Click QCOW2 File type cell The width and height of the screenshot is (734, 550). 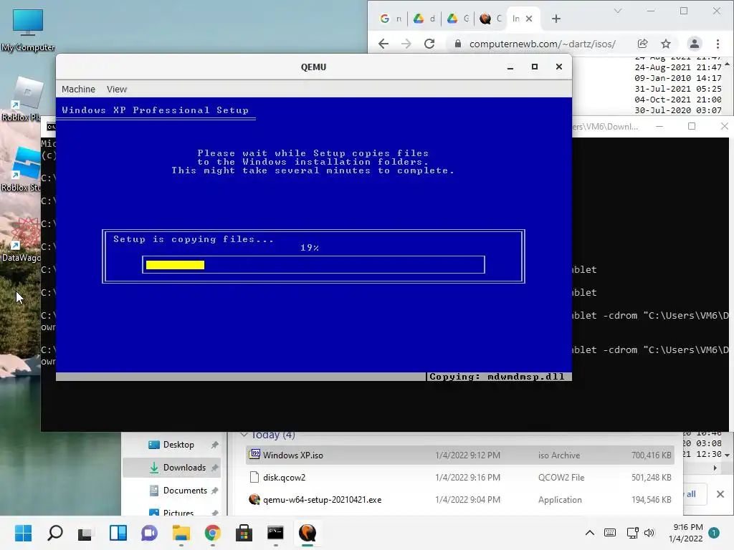561,478
